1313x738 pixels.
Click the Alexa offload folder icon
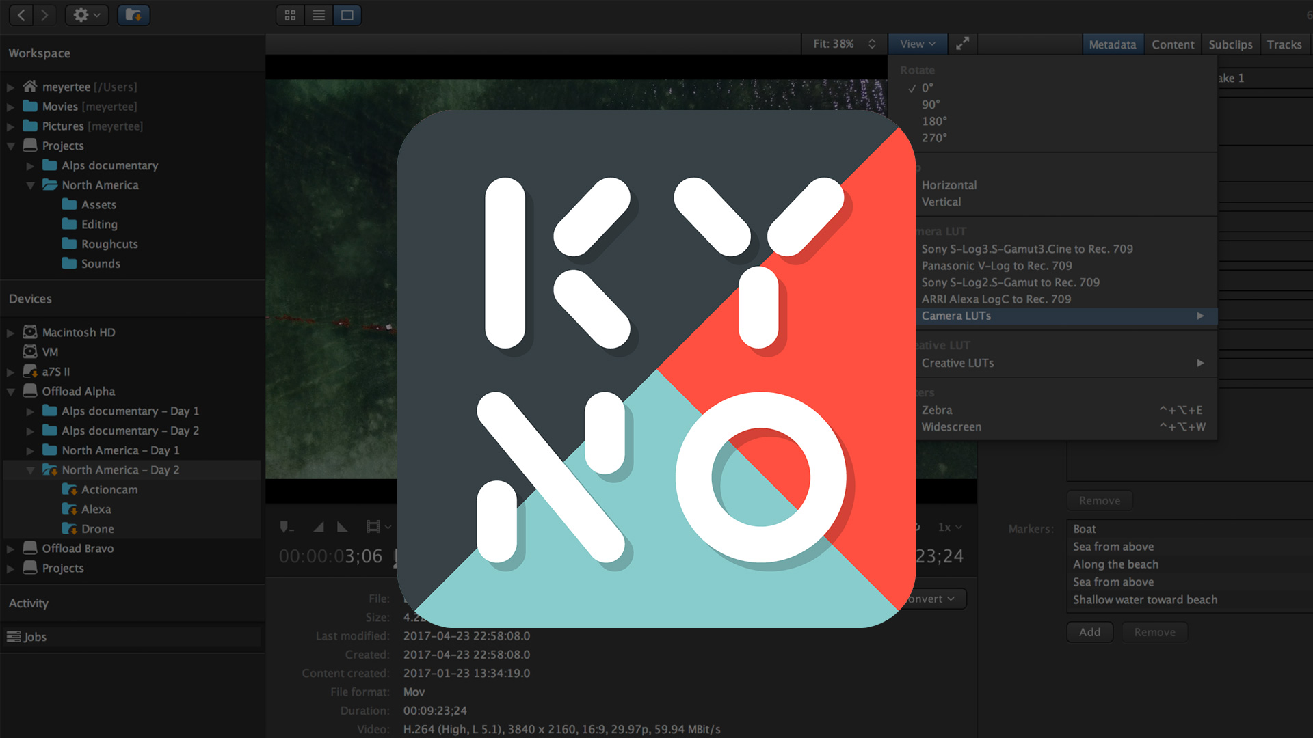click(69, 509)
